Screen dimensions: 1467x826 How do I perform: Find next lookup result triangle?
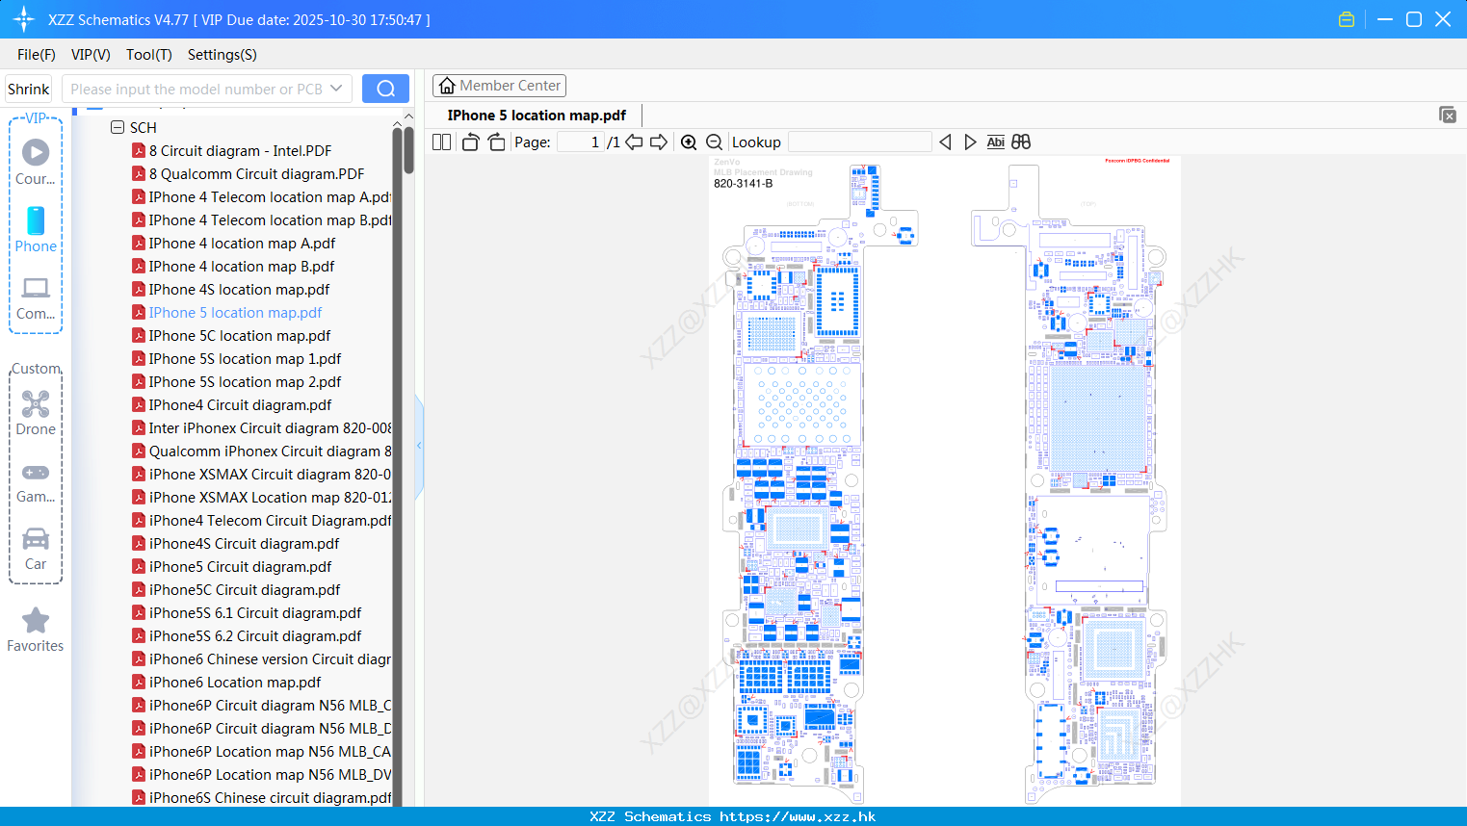970,142
